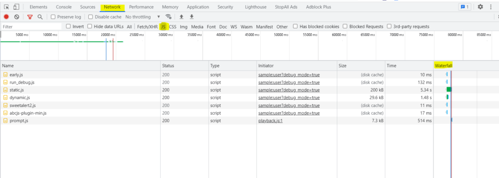Click the static.js waterfall green bar
Viewport: 499px width, 178px height.
click(x=449, y=89)
